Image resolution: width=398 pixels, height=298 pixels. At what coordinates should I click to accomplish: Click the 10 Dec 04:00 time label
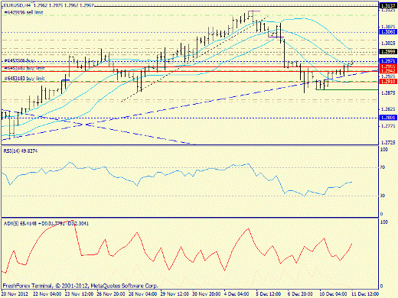(334, 294)
